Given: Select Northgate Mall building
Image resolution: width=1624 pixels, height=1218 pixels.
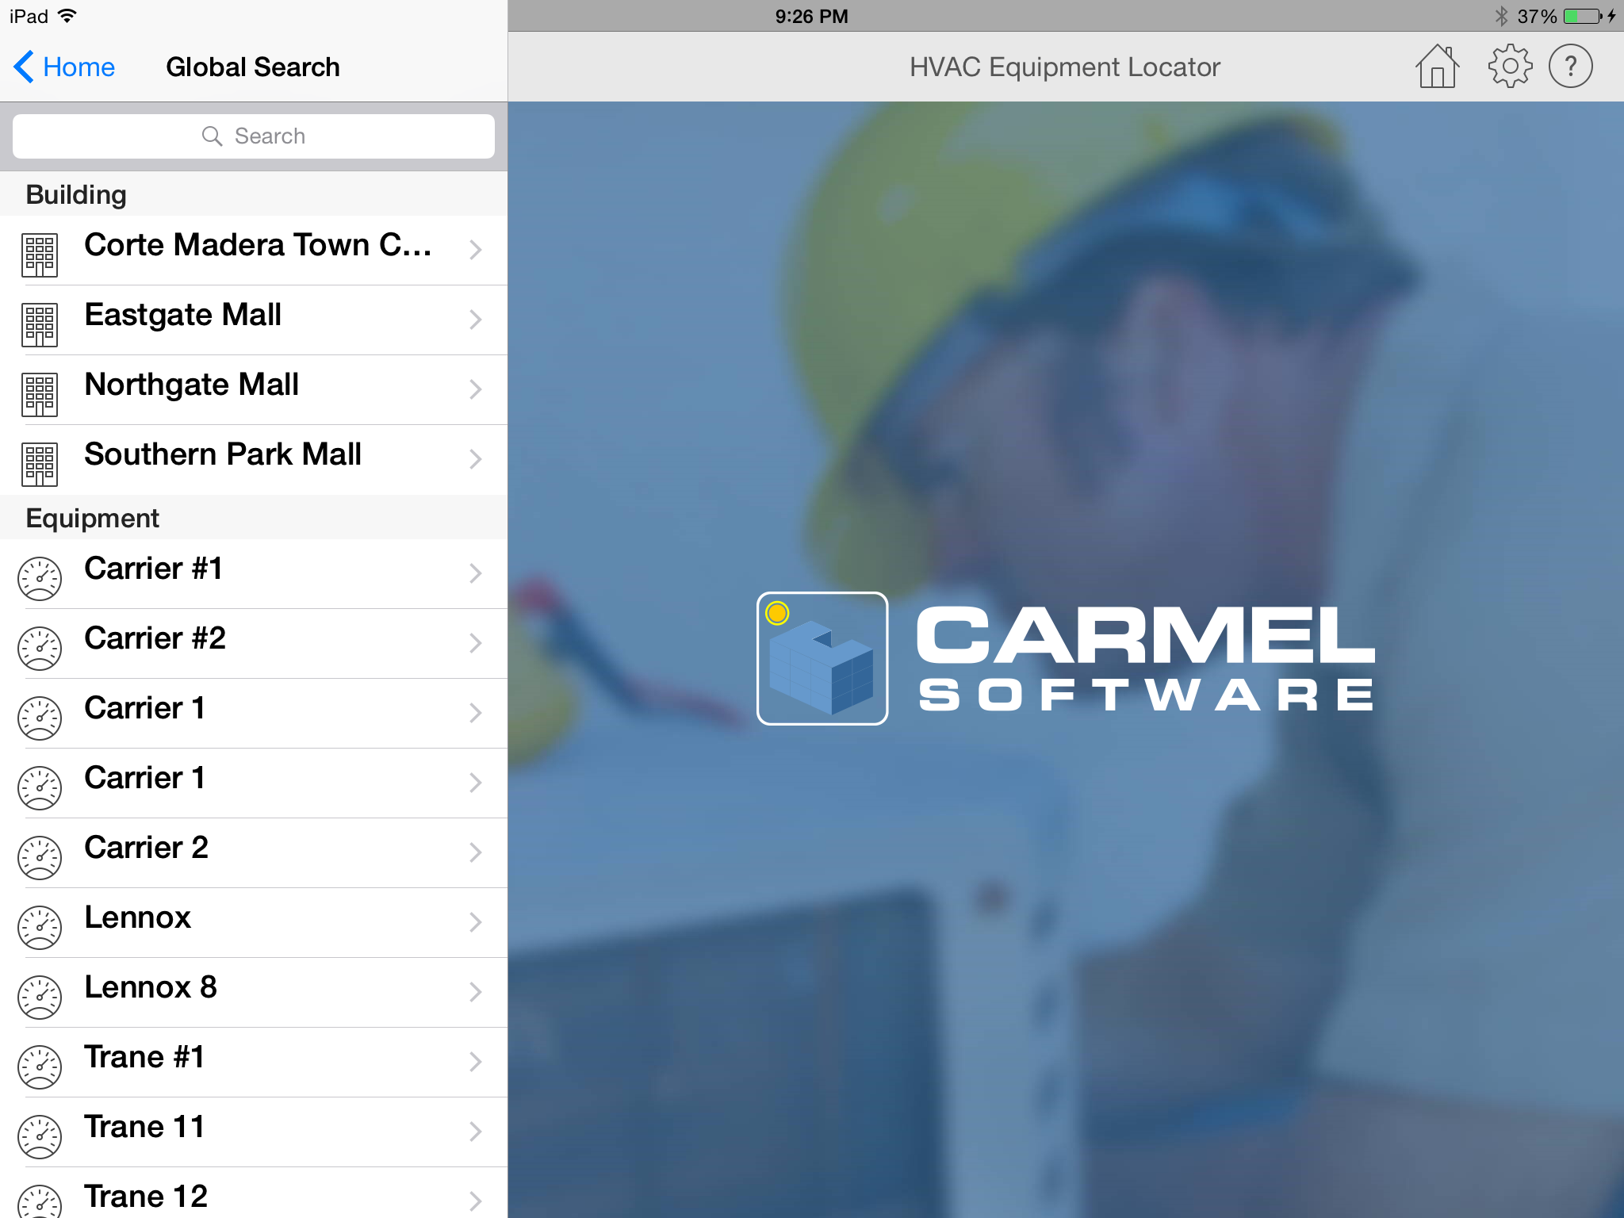Looking at the screenshot, I should tap(254, 390).
